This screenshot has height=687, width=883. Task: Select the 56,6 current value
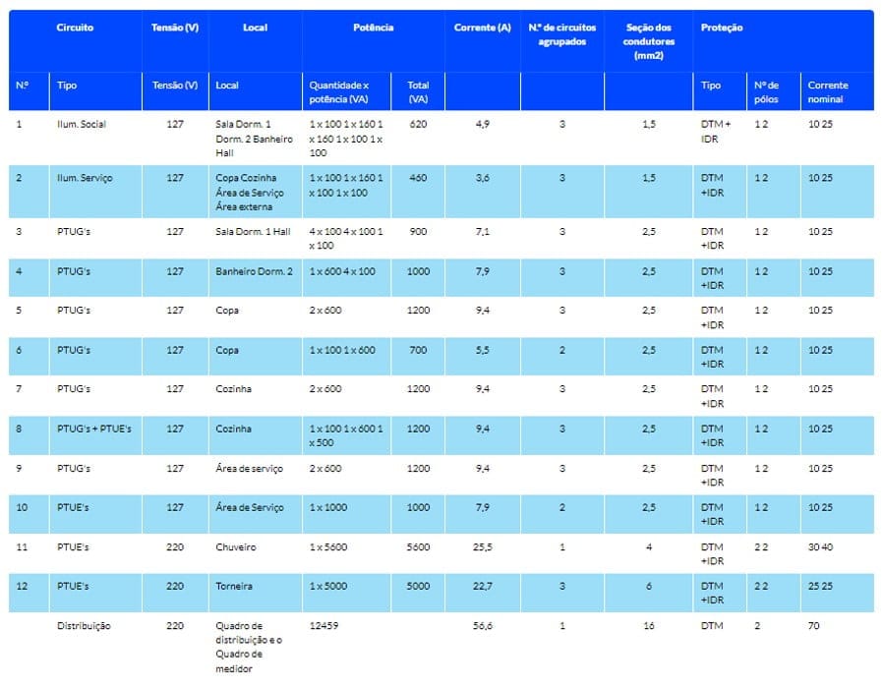482,625
